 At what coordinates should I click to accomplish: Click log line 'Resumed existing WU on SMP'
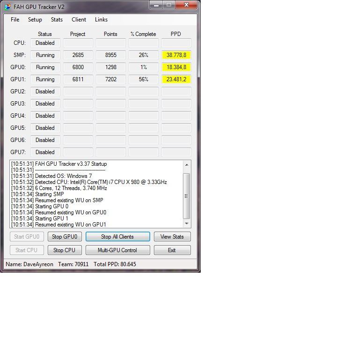pyautogui.click(x=57, y=200)
